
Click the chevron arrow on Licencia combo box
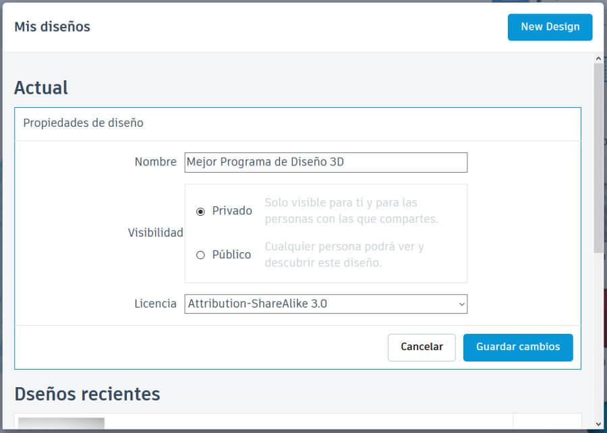tap(461, 304)
